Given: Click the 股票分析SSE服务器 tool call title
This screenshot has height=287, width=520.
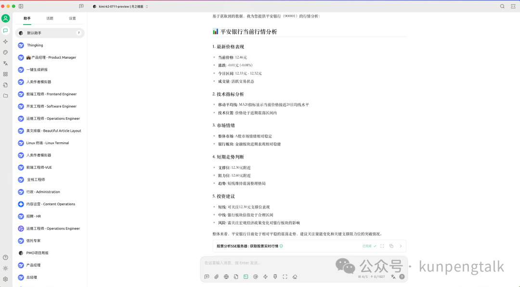Looking at the screenshot, I should (247, 246).
